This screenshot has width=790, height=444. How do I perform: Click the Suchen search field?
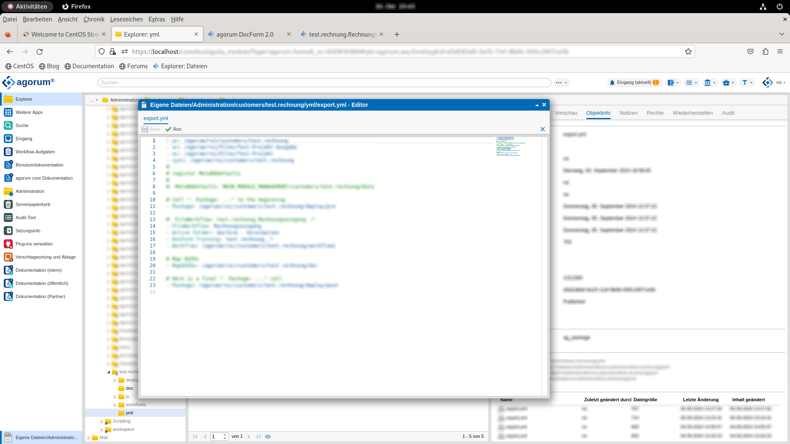pyautogui.click(x=324, y=83)
